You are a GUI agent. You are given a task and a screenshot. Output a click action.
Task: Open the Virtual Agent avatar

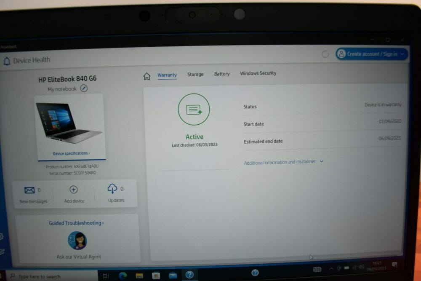[77, 241]
